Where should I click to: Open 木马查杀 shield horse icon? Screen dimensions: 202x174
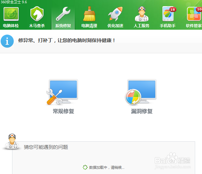tap(37, 14)
